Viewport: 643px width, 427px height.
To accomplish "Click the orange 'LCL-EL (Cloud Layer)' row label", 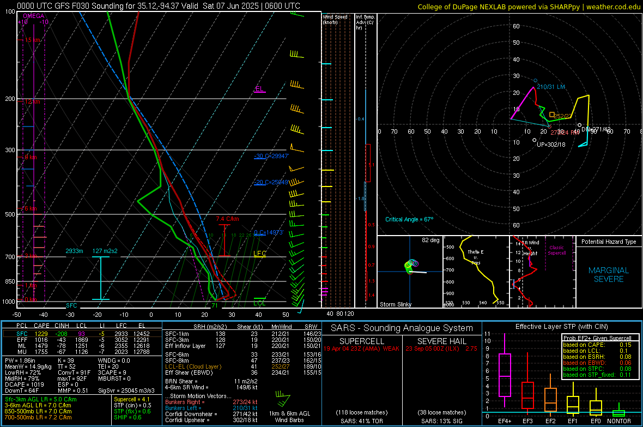I will (193, 366).
